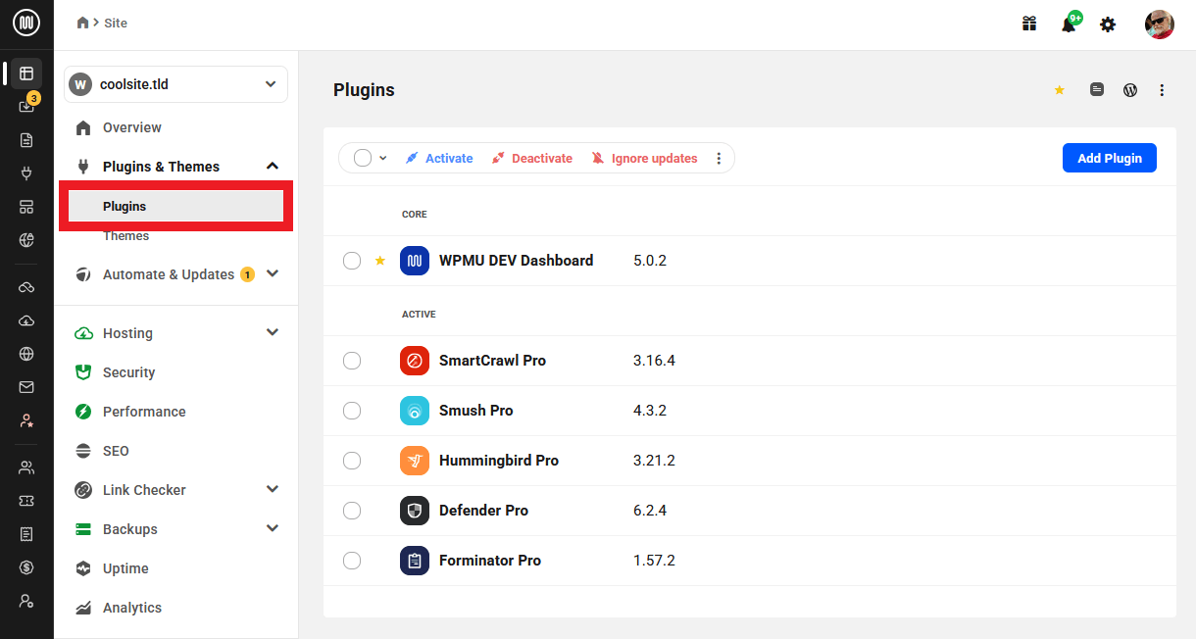The width and height of the screenshot is (1196, 639).
Task: Open the notifications bell with 9+ badge
Action: coord(1070,24)
